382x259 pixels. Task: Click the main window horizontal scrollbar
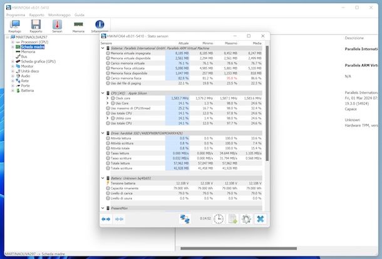point(239,248)
